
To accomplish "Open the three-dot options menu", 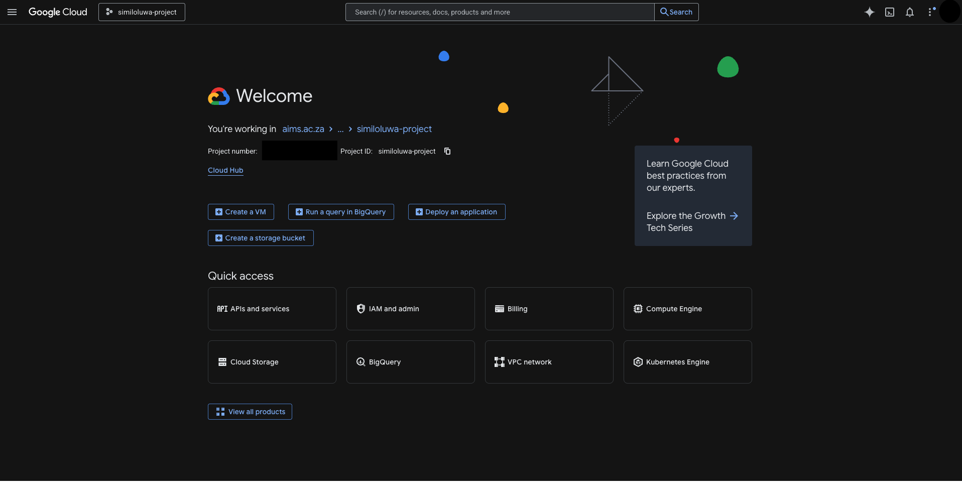I will (930, 12).
